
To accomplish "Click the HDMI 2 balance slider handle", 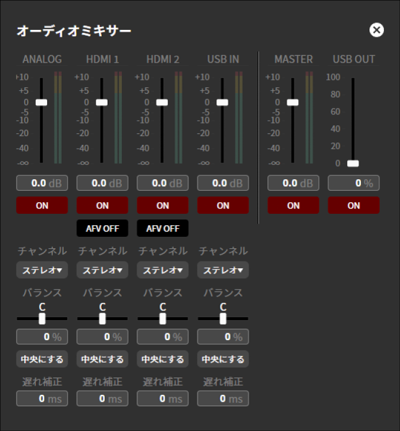I will click(162, 318).
